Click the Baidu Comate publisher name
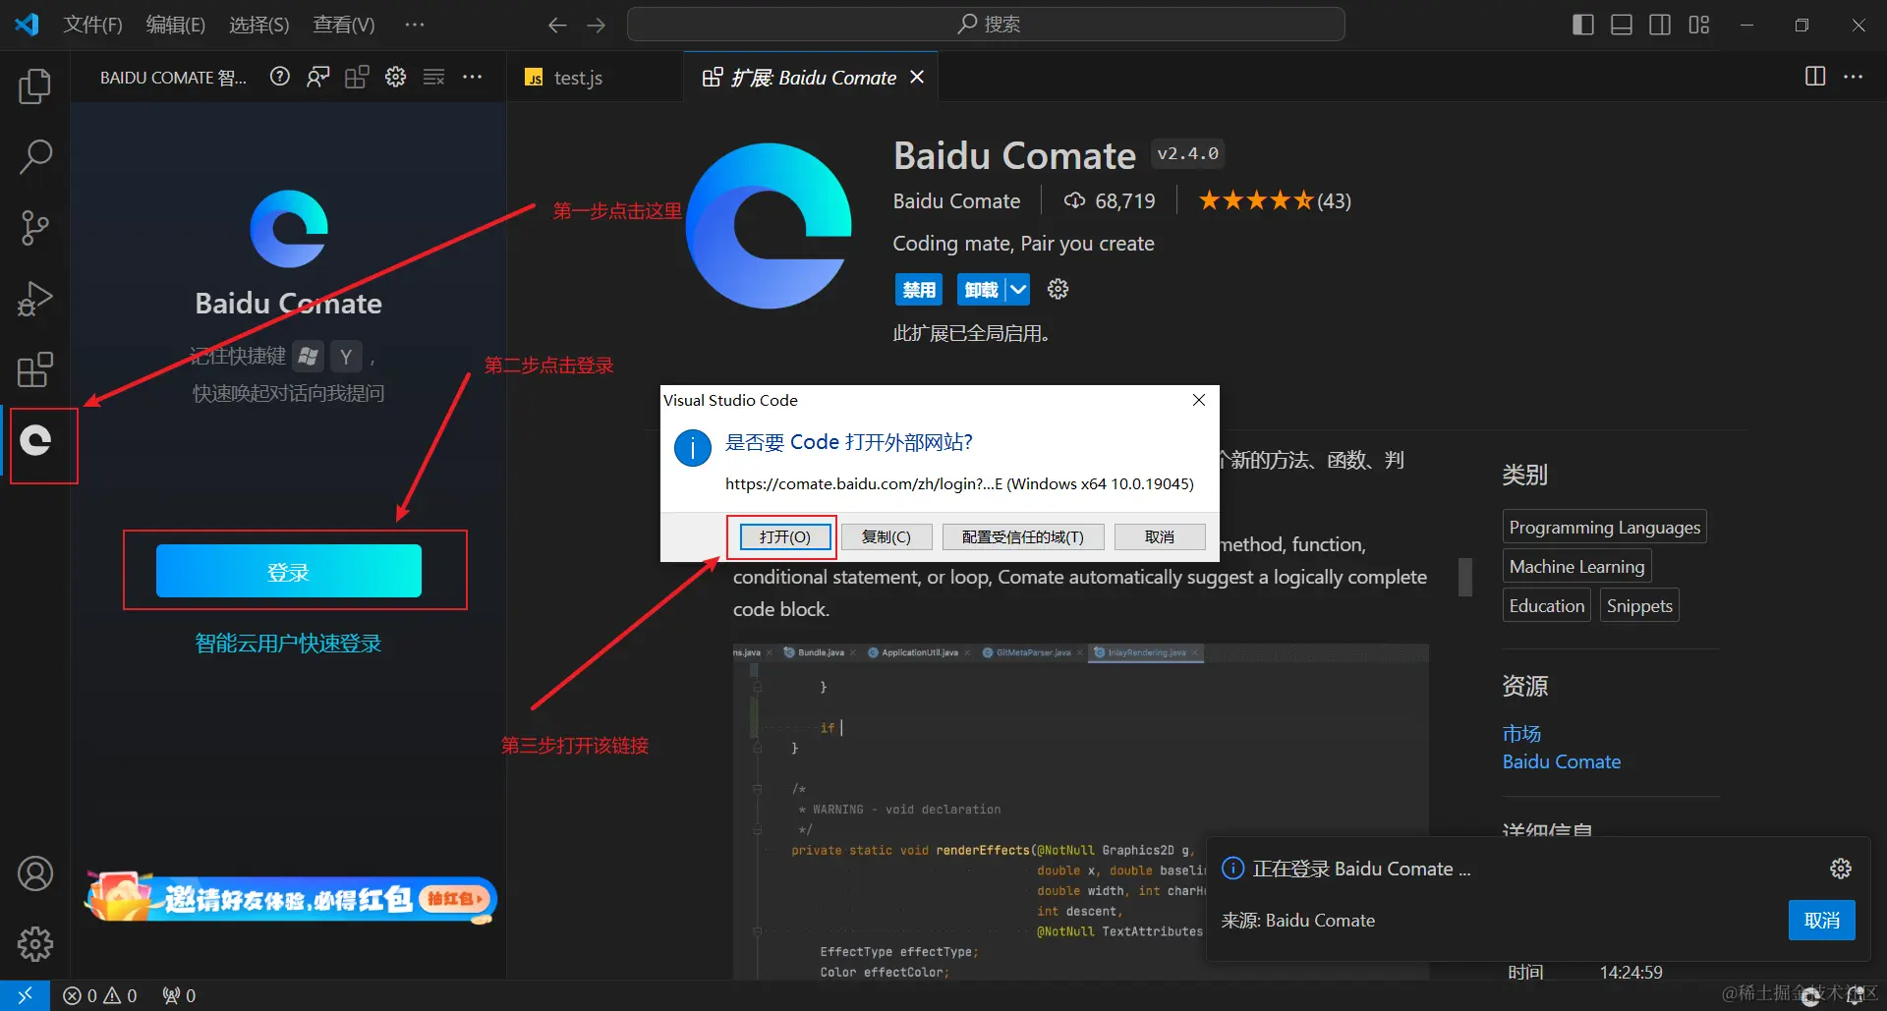 tap(956, 200)
